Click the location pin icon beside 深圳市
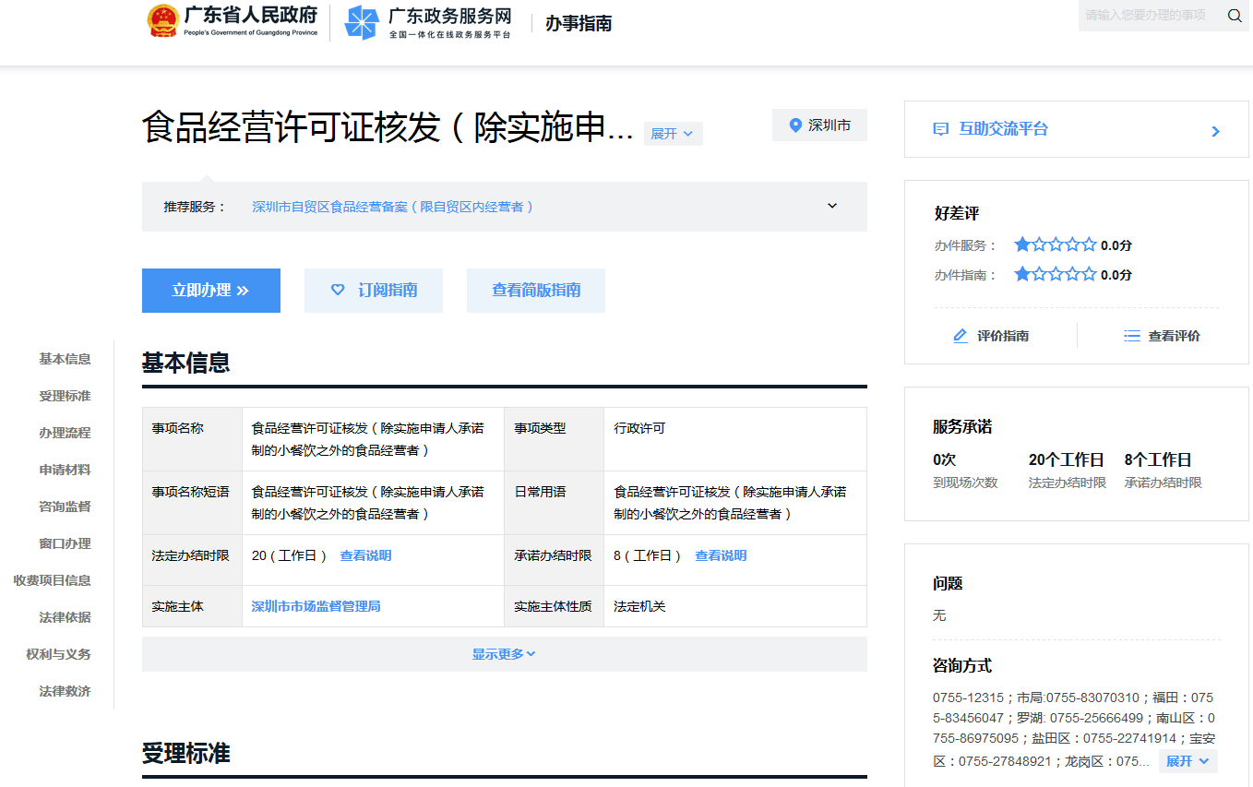The image size is (1253, 787). click(795, 125)
